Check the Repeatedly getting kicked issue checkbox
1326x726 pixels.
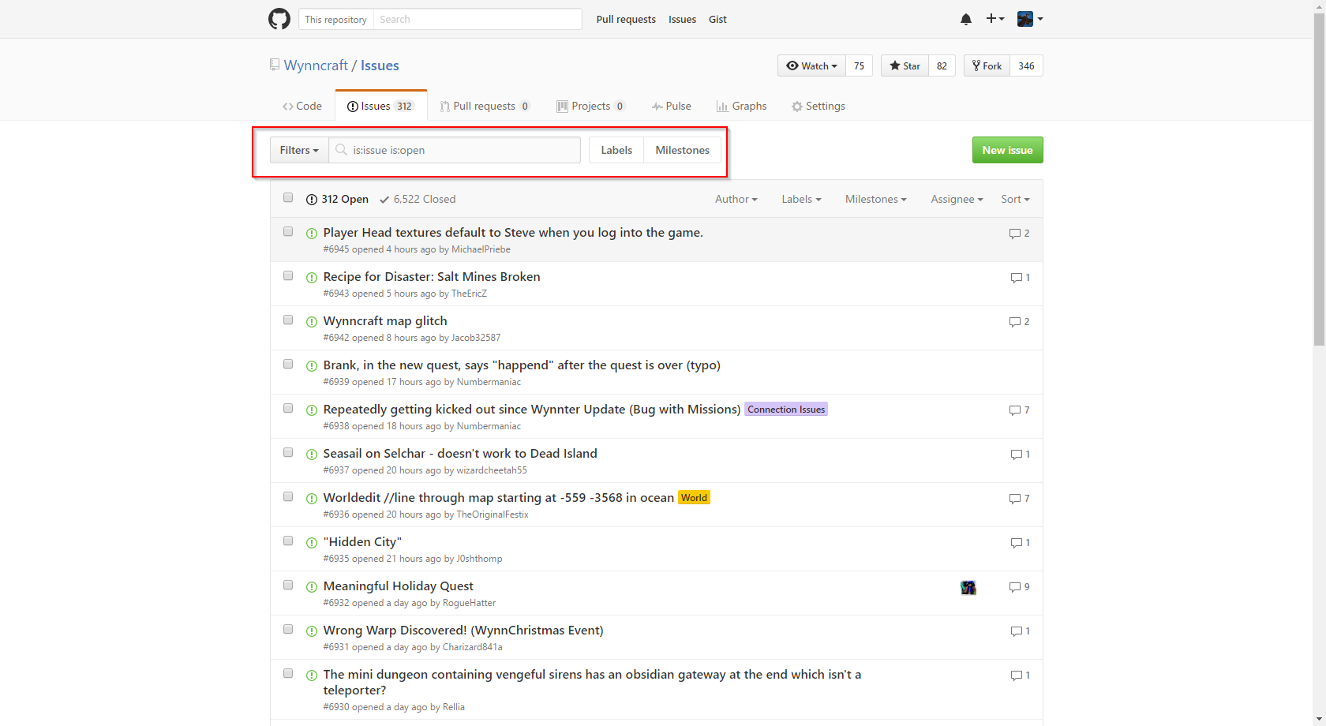tap(288, 408)
